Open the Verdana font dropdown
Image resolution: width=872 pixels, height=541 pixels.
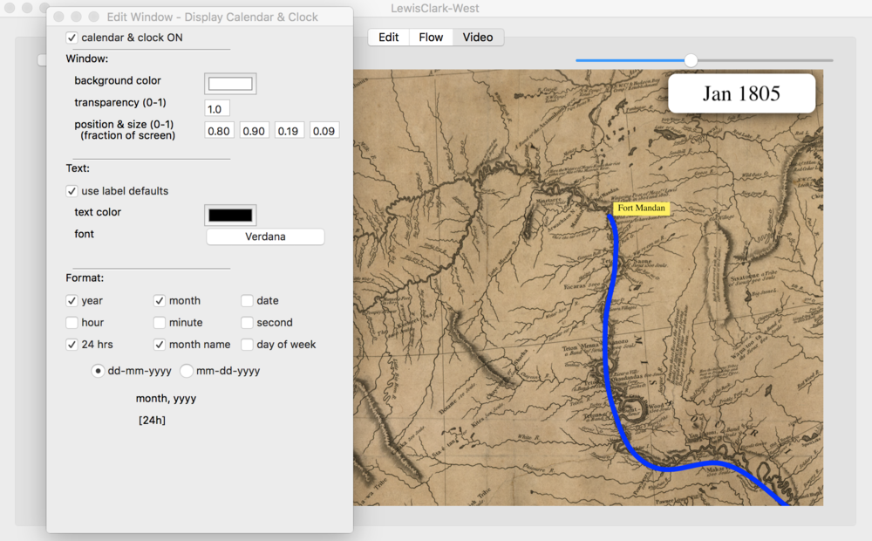[x=265, y=237]
